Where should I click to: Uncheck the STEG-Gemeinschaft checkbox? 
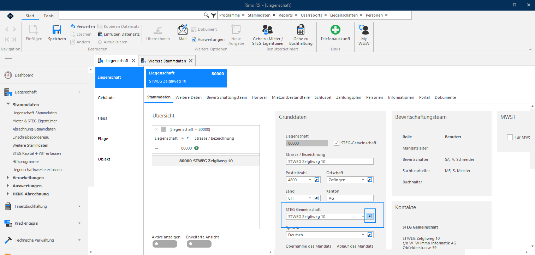336,143
